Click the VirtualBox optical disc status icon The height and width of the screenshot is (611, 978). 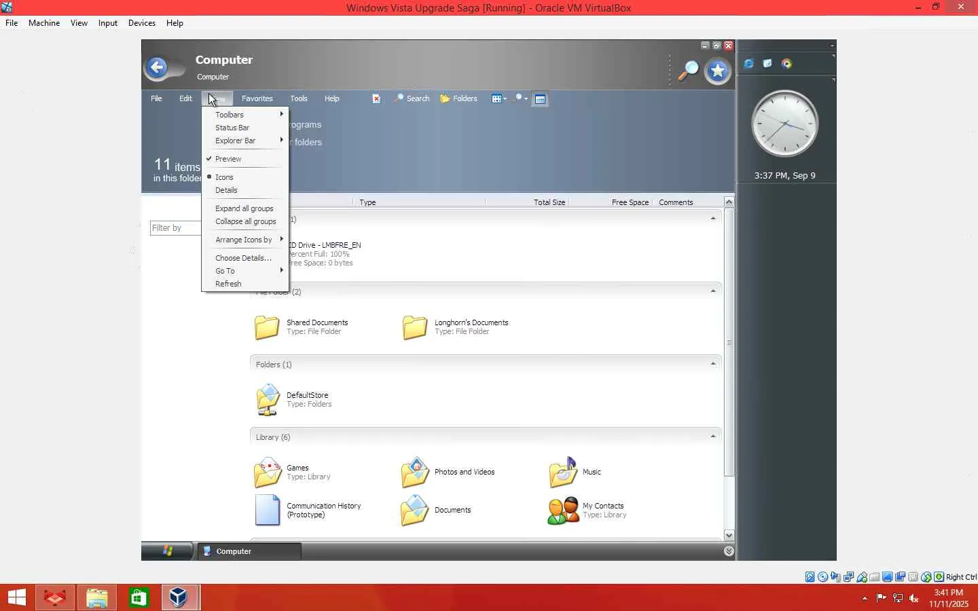tap(823, 577)
